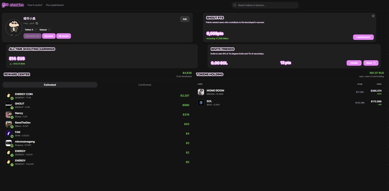Click the search magnifier icon

(x=235, y=5)
